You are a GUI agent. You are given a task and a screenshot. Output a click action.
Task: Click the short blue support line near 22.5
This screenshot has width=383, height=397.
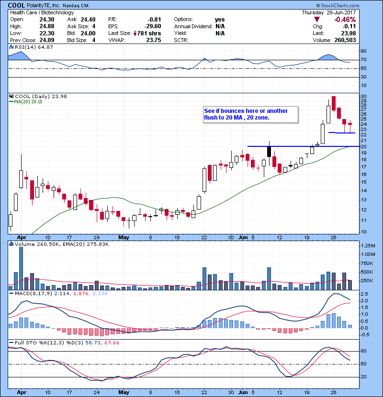click(x=342, y=132)
